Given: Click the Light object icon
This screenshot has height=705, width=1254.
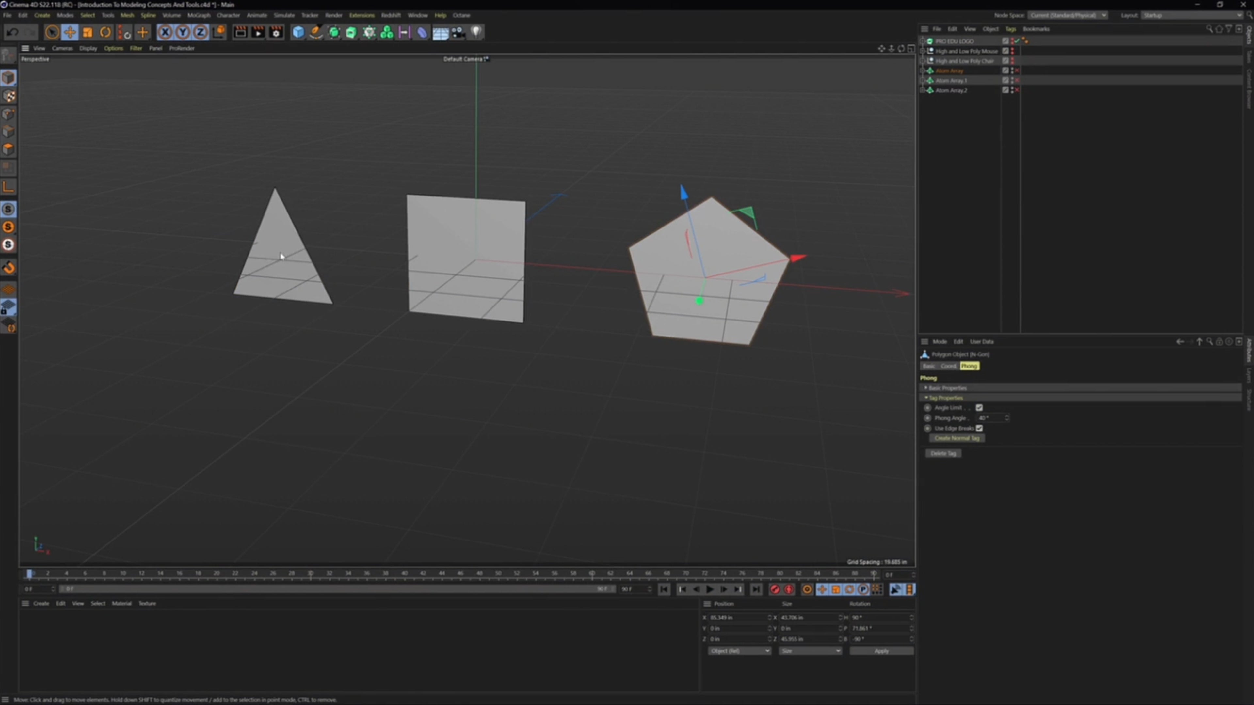Looking at the screenshot, I should coord(476,33).
